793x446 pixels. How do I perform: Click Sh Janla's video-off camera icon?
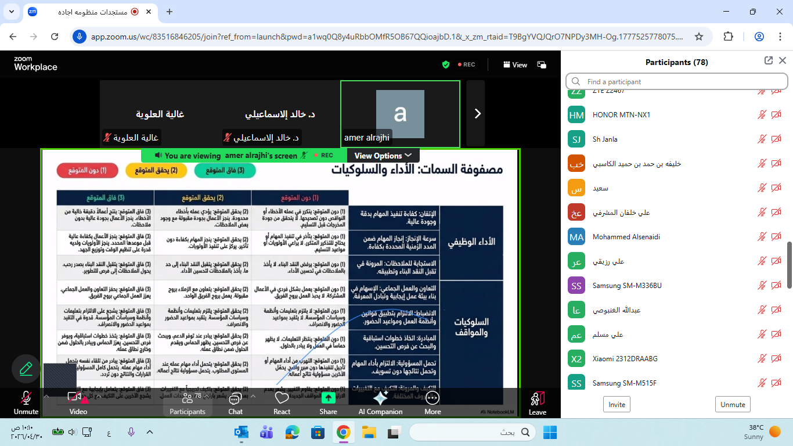click(776, 139)
